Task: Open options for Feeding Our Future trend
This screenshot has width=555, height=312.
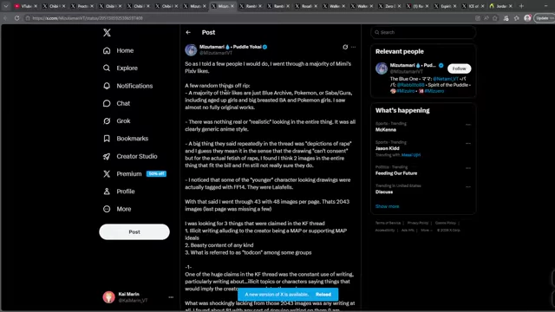Action: point(468,168)
